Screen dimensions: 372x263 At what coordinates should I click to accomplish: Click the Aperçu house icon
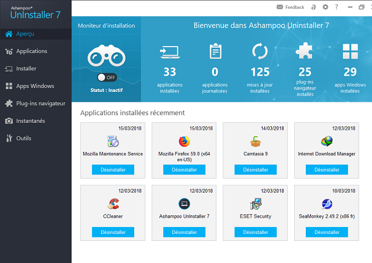pyautogui.click(x=9, y=34)
